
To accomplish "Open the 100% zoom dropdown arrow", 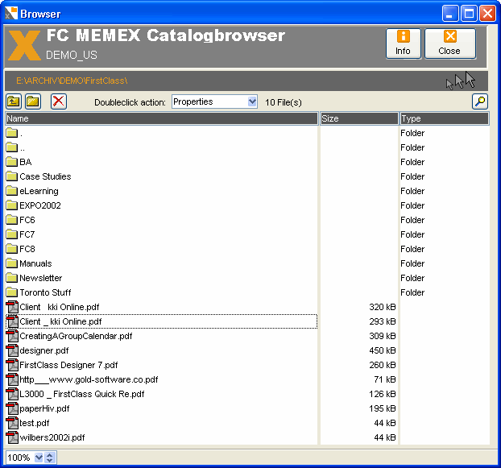I will 39,458.
